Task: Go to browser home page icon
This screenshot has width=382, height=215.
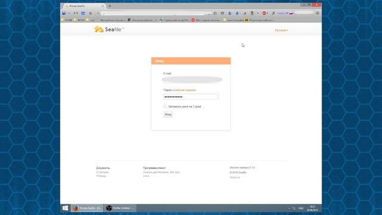Action: (x=90, y=13)
